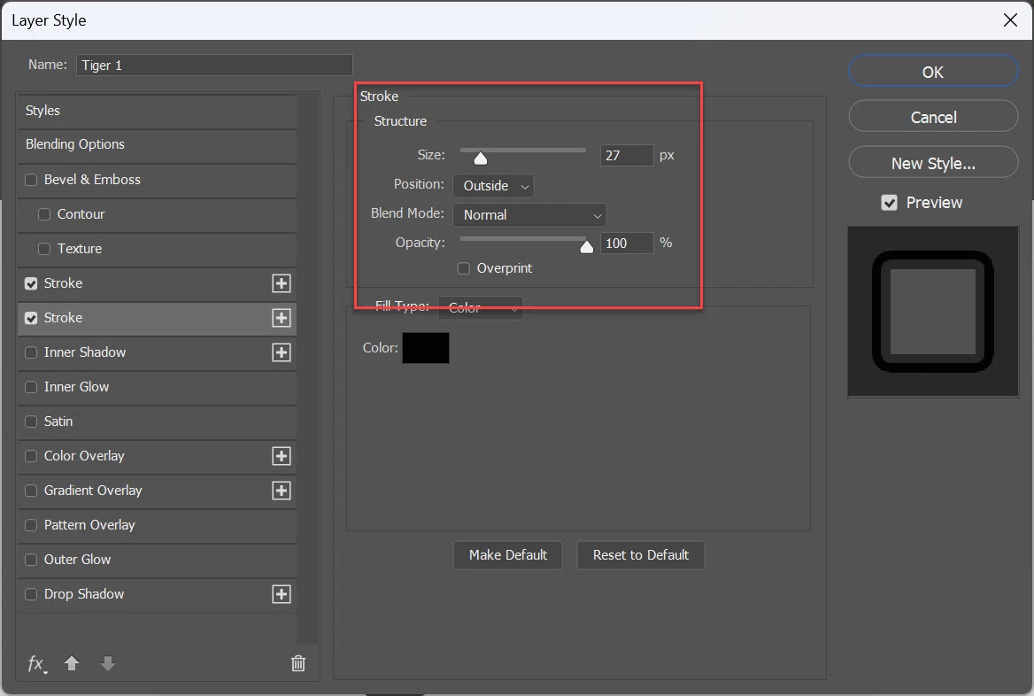This screenshot has width=1034, height=696.
Task: Click the Opacity slider handle
Action: pyautogui.click(x=586, y=247)
